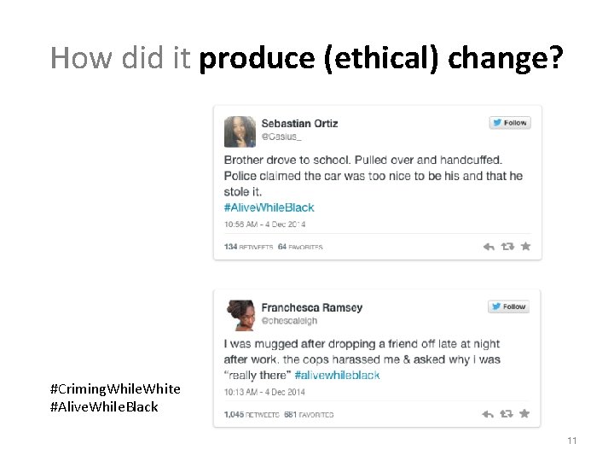614x461 pixels.
Task: Click the Sebastian Ortiz name link
Action: (x=299, y=123)
